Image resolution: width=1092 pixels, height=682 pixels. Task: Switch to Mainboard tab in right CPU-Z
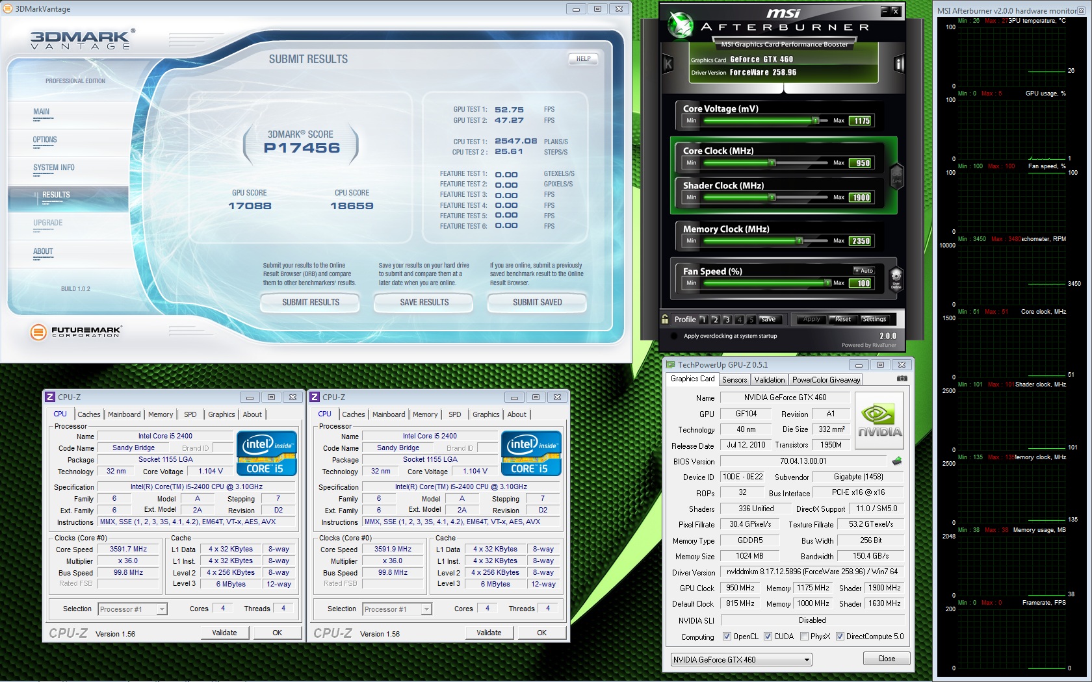389,414
